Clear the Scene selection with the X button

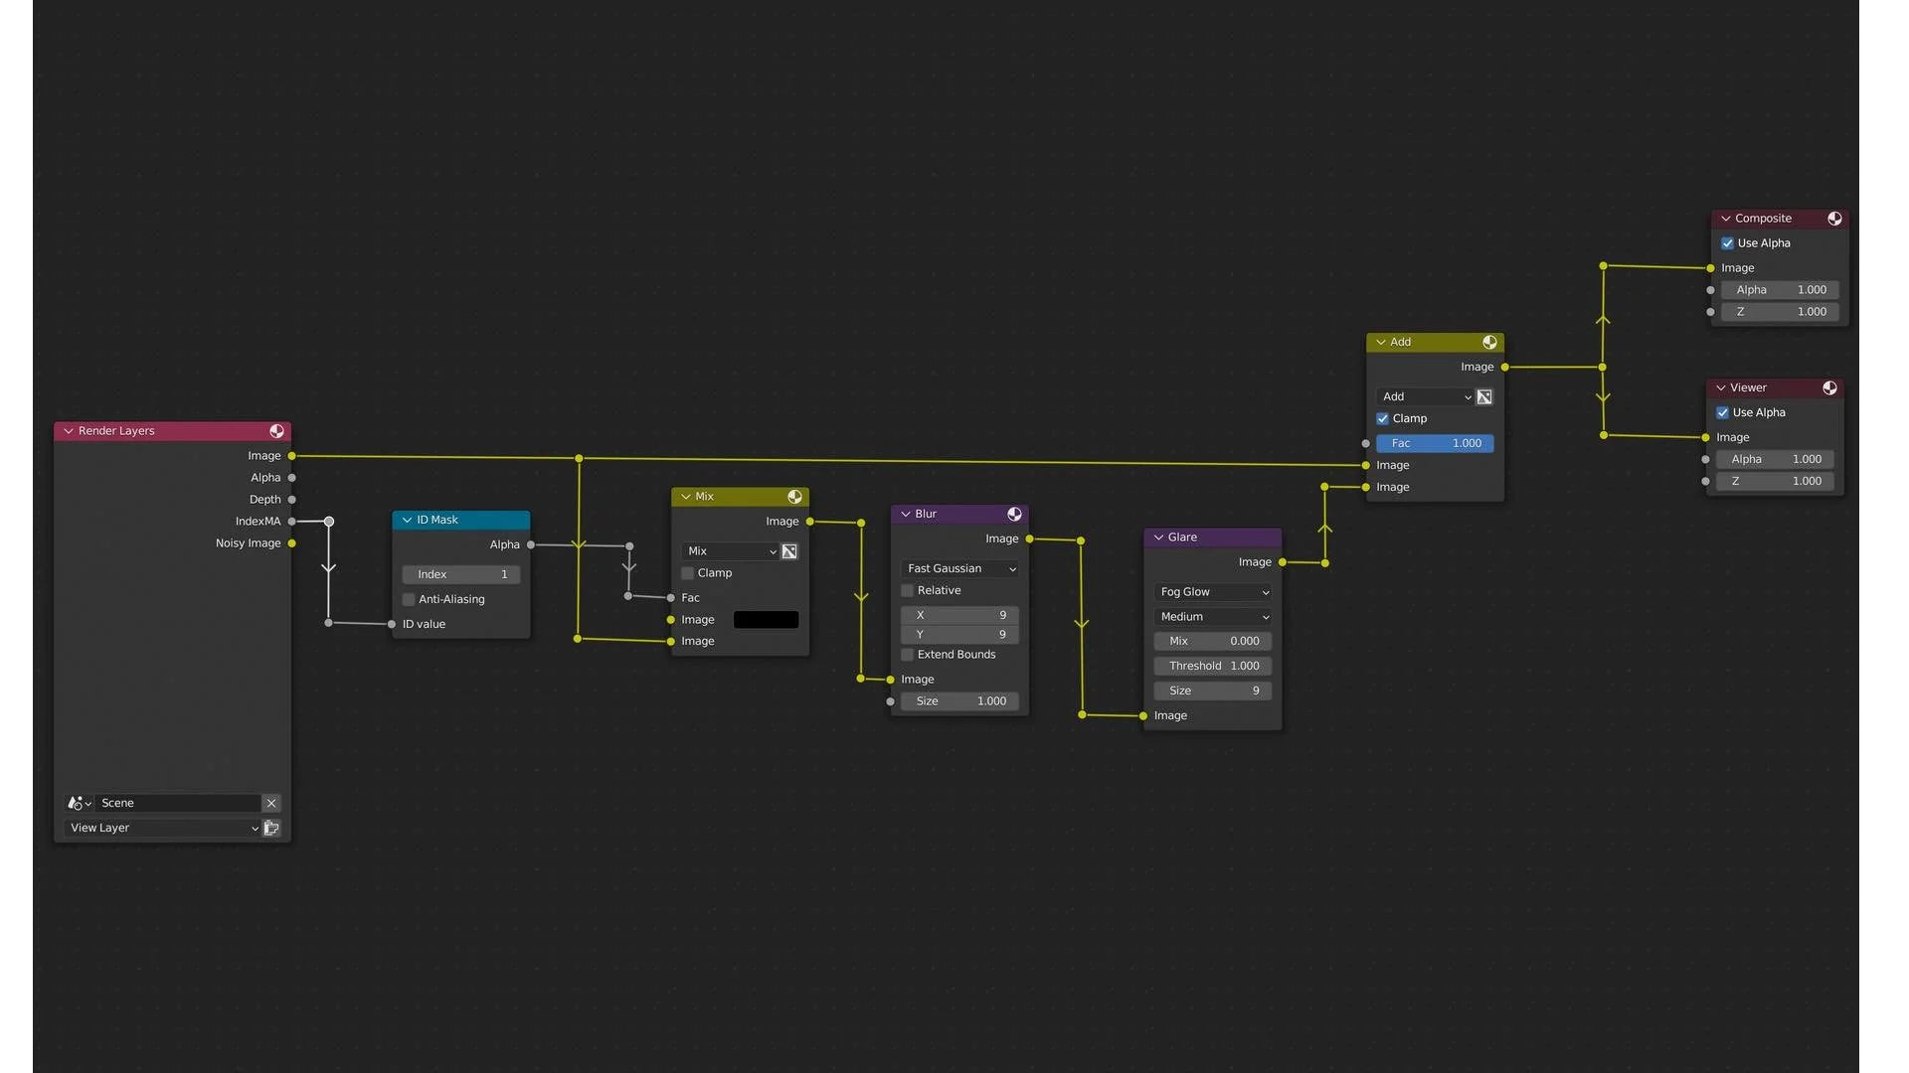coord(271,803)
